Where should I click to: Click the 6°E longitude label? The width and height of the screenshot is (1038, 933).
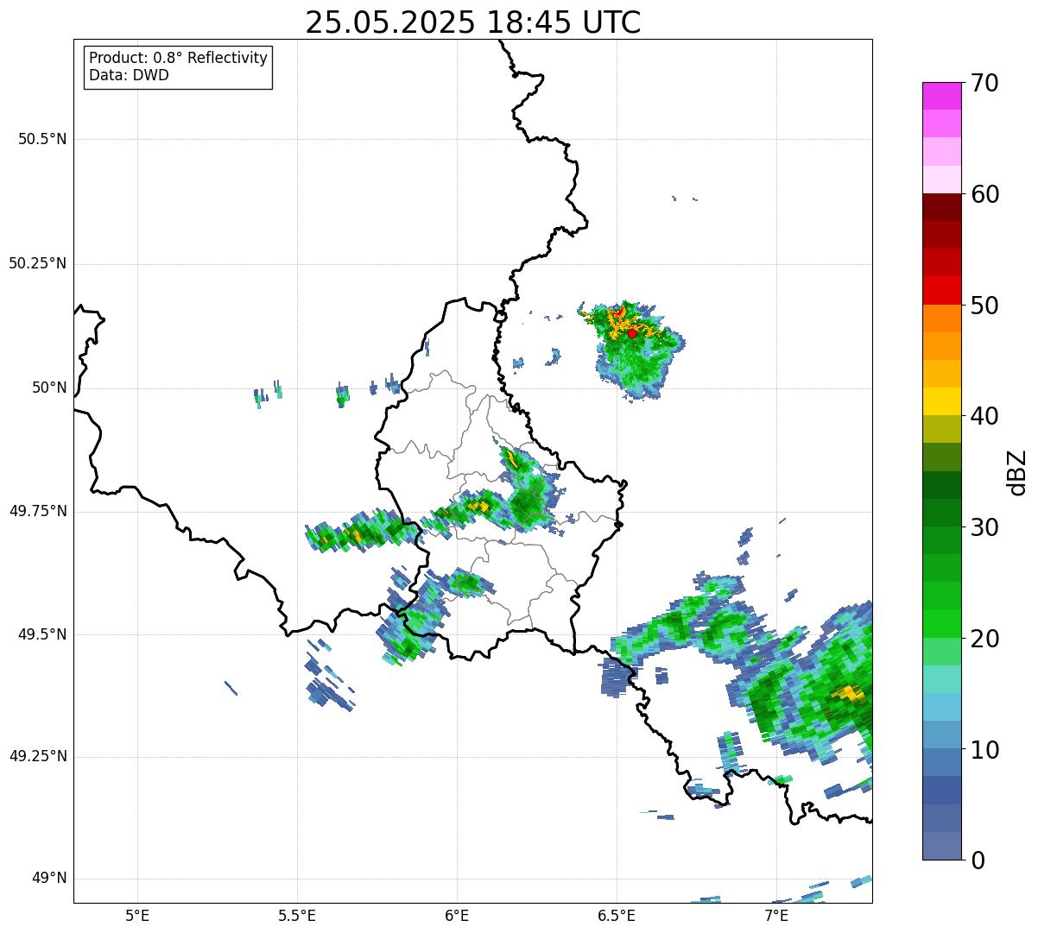tap(457, 916)
